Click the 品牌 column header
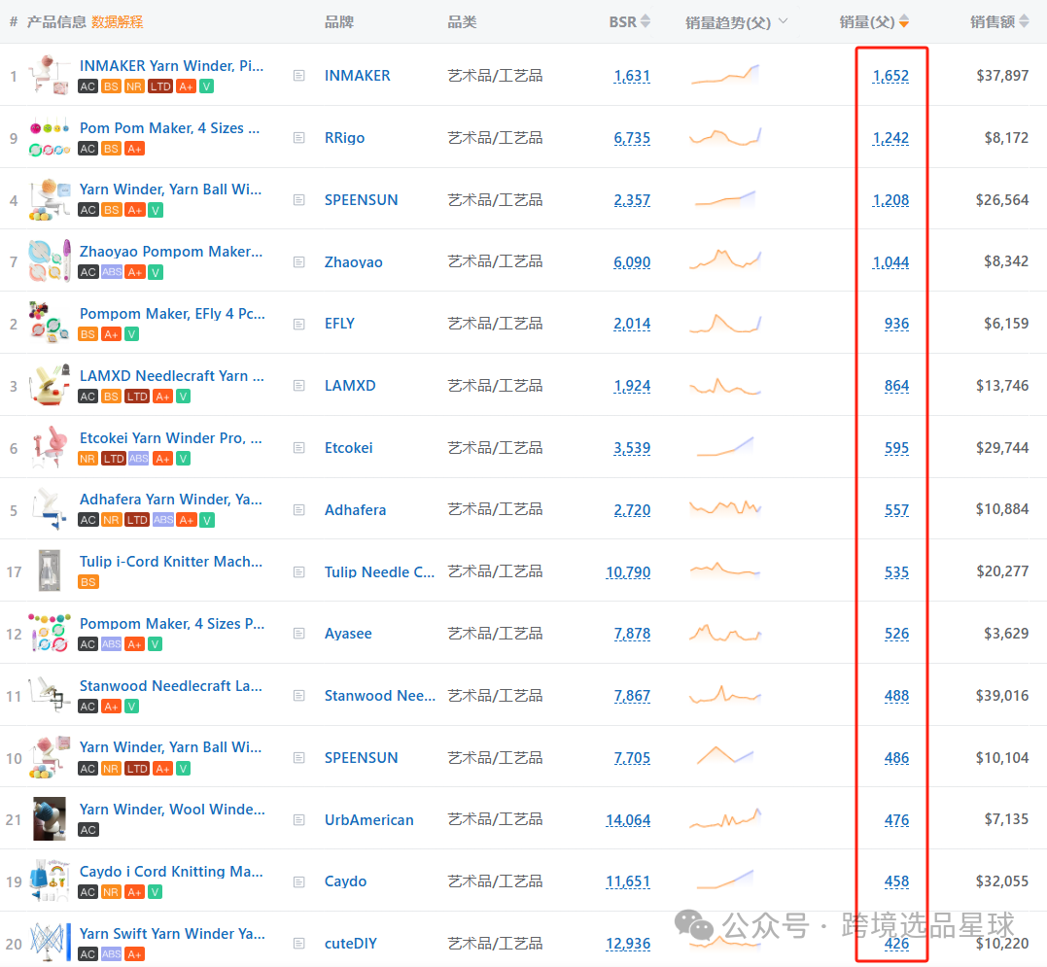The image size is (1047, 967). (x=339, y=22)
